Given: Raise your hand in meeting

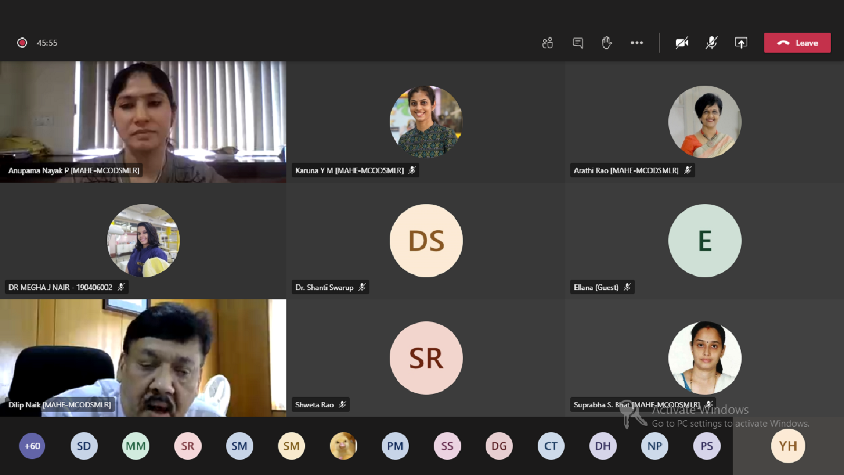Looking at the screenshot, I should [607, 43].
